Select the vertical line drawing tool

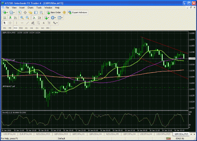pos(16,23)
